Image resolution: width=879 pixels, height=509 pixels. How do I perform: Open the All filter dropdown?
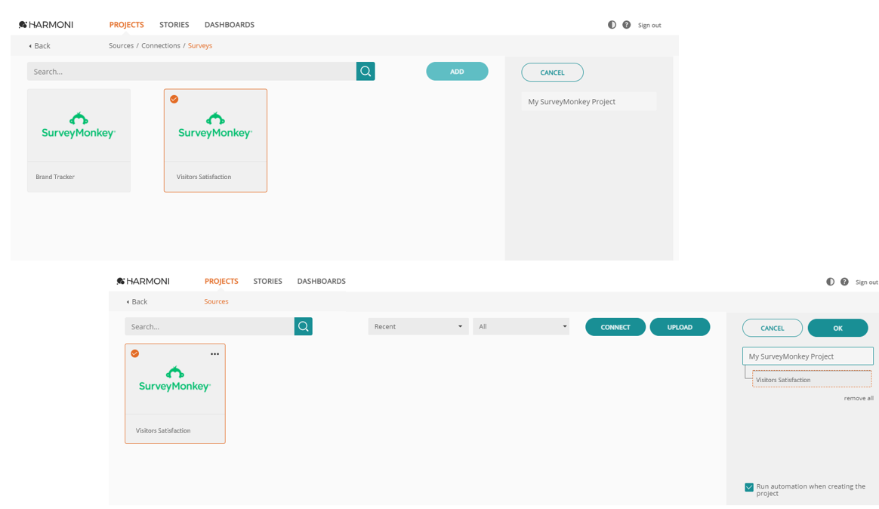[x=521, y=326]
